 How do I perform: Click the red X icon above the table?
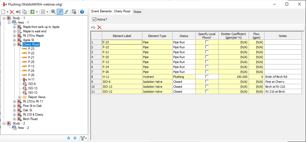coord(100,27)
